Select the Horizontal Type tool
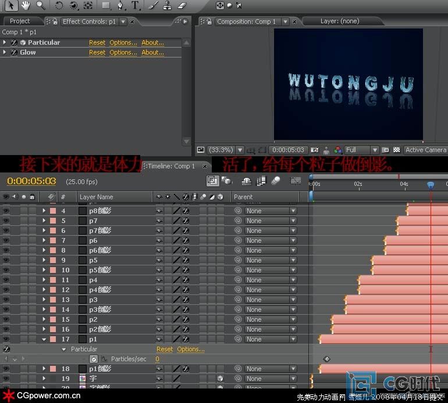 pyautogui.click(x=134, y=5)
